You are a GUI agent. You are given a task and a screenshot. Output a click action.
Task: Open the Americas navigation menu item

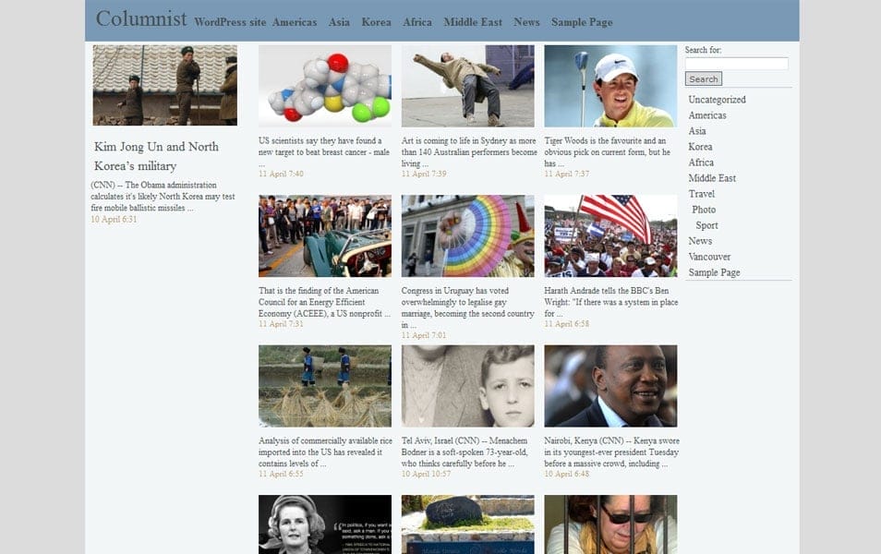coord(294,22)
